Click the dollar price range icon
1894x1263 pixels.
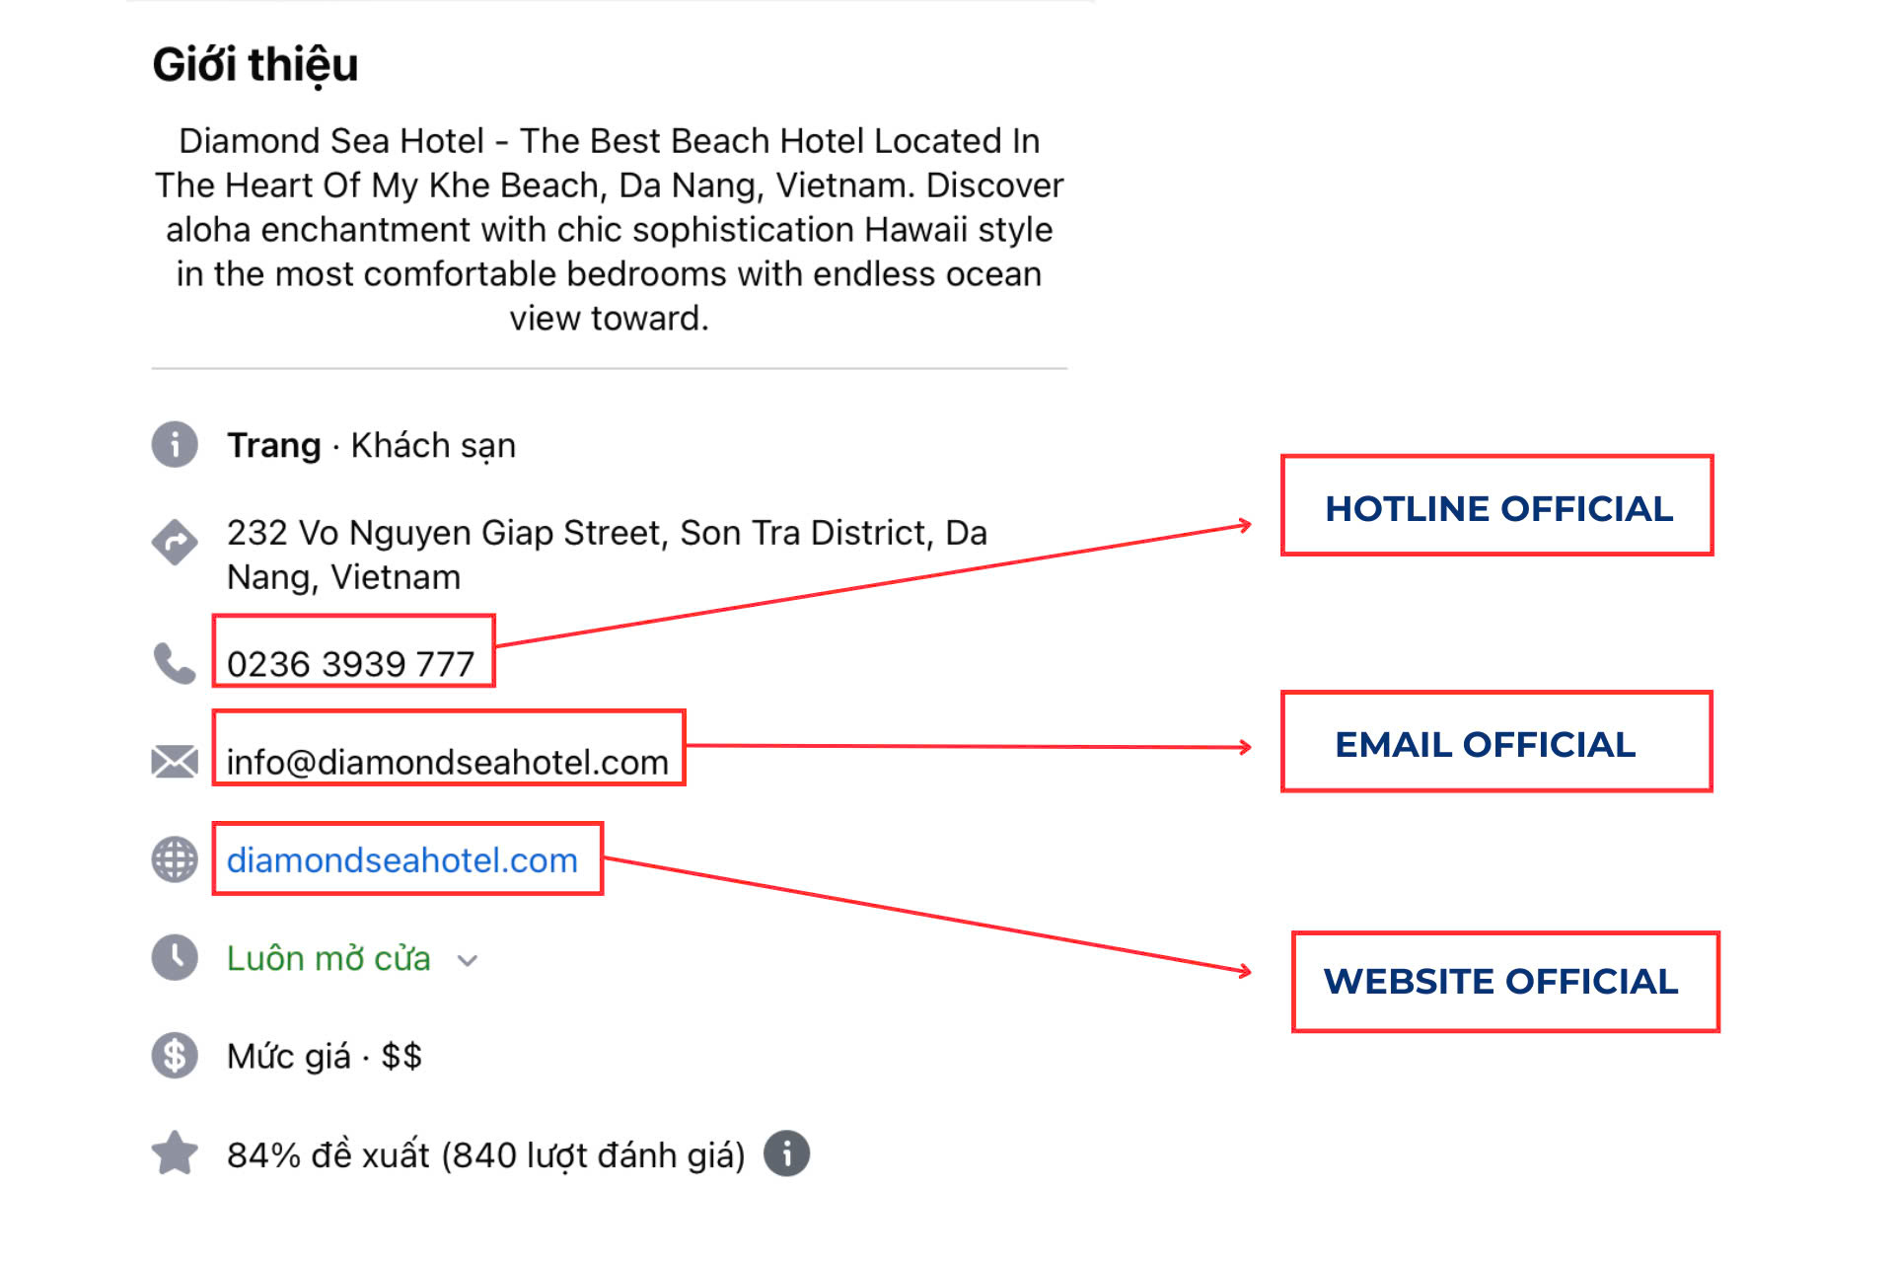[175, 1055]
